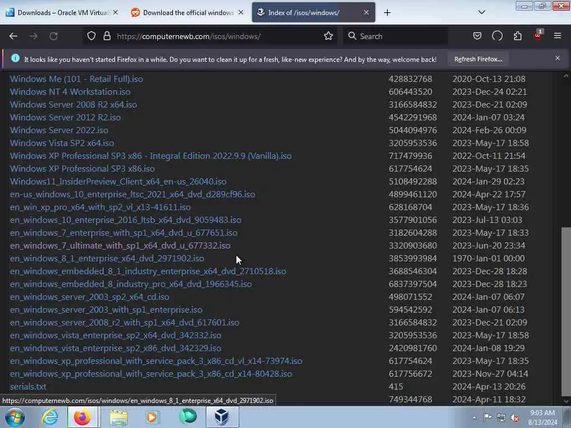Launch Internet Explorer from the taskbar
Screen dimensions: 571x428
pyautogui.click(x=50, y=417)
